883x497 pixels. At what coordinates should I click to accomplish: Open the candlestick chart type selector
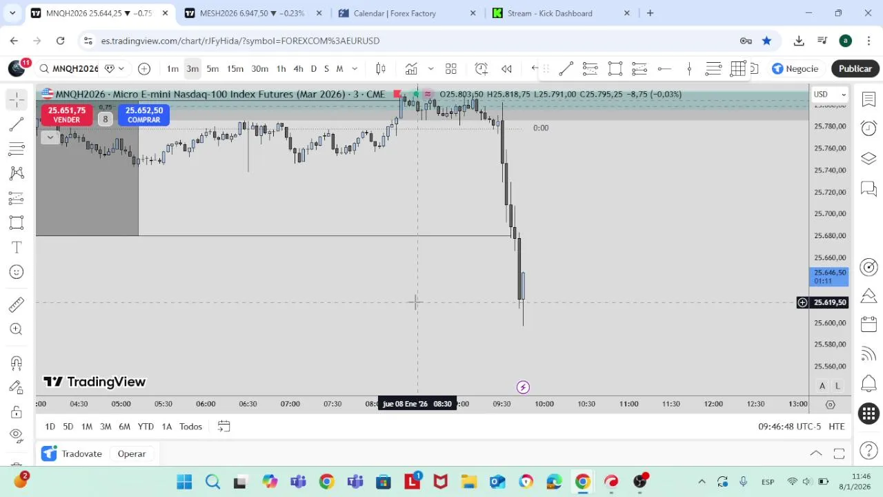[380, 68]
